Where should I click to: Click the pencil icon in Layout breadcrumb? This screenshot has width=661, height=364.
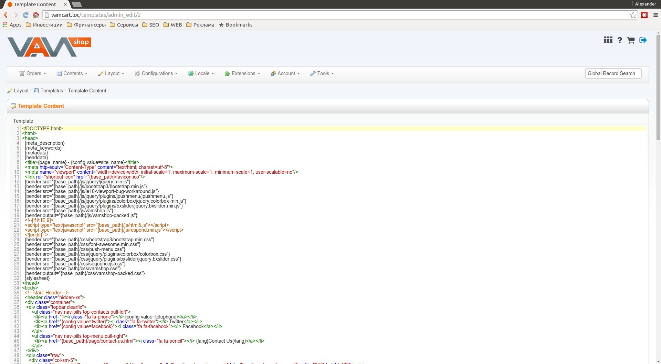click(x=10, y=91)
